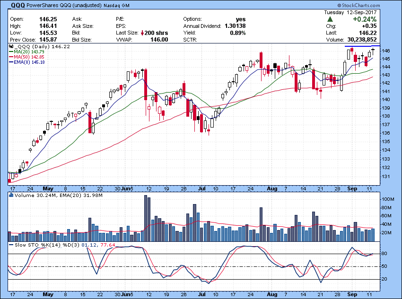Click the VWAP value 146.00
Viewport: 402px width, 299px height.
coord(159,40)
